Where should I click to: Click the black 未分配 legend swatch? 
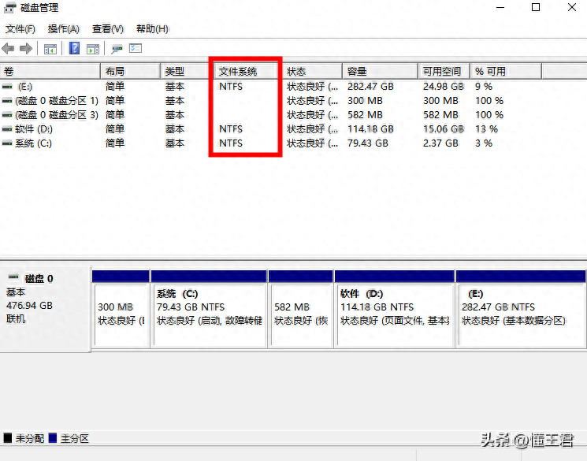[x=8, y=438]
